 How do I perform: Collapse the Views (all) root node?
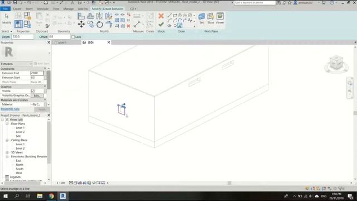tap(2, 119)
